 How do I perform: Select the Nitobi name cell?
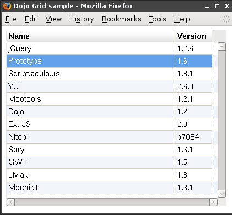pos(91,137)
